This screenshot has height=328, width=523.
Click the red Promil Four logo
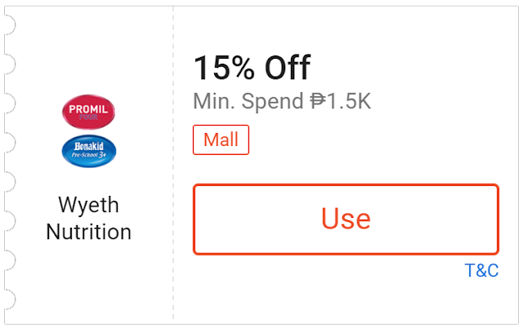[x=89, y=112]
